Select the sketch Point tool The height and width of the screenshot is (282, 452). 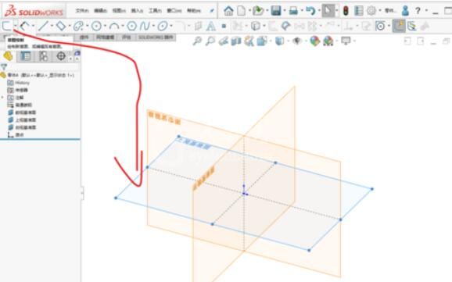pos(224,26)
